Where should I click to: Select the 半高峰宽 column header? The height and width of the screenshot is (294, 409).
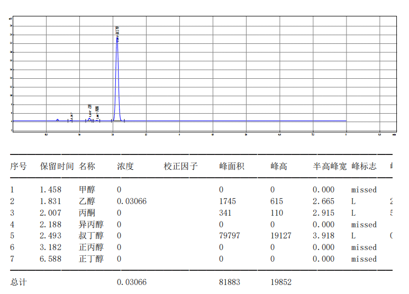point(330,167)
